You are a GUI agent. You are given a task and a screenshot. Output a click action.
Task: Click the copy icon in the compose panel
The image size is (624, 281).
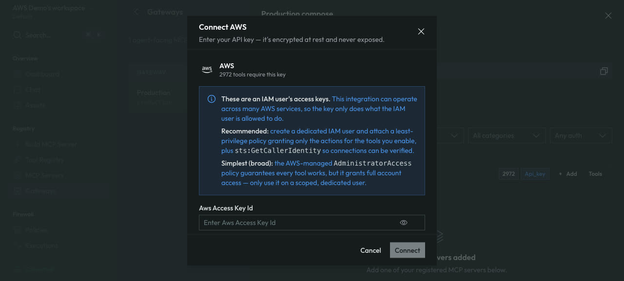coord(604,71)
